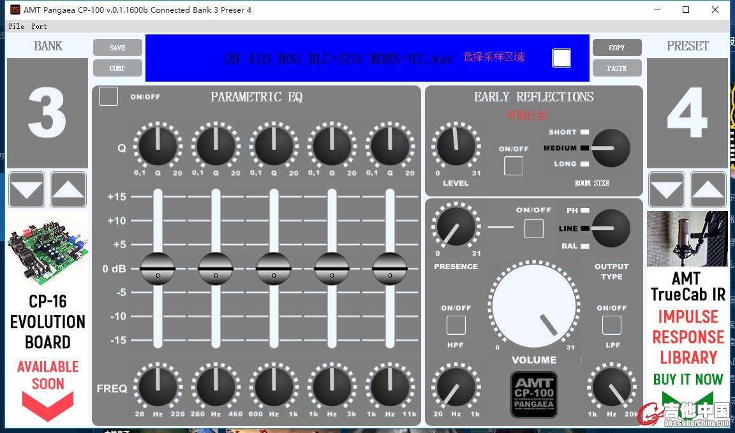Click the Output Type selector knob

(x=611, y=228)
